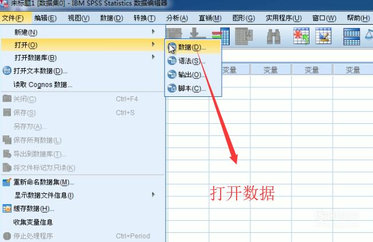Select the rightmost 变量 column header
The width and height of the screenshot is (373, 242).
pos(353,70)
